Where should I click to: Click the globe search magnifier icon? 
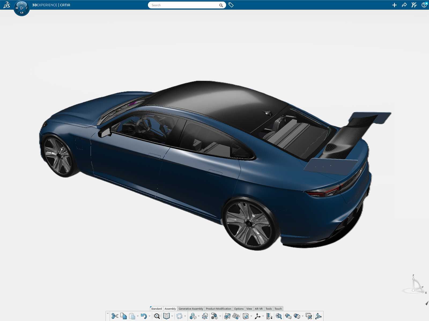click(279, 316)
